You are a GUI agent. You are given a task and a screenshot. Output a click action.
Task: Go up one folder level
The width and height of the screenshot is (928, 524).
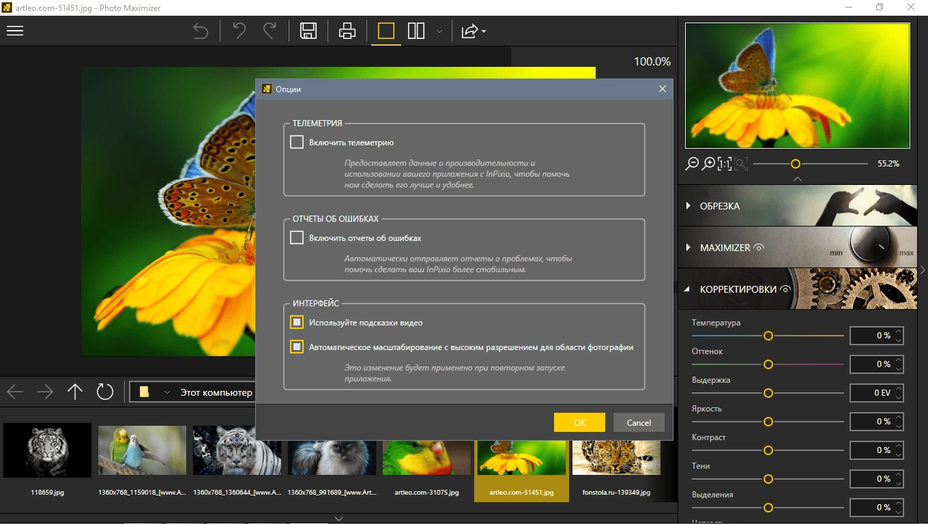click(x=75, y=392)
